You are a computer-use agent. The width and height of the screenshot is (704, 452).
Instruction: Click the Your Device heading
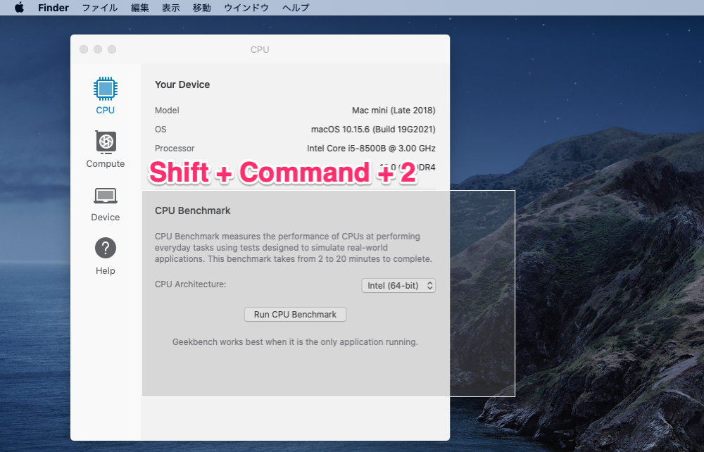[182, 84]
